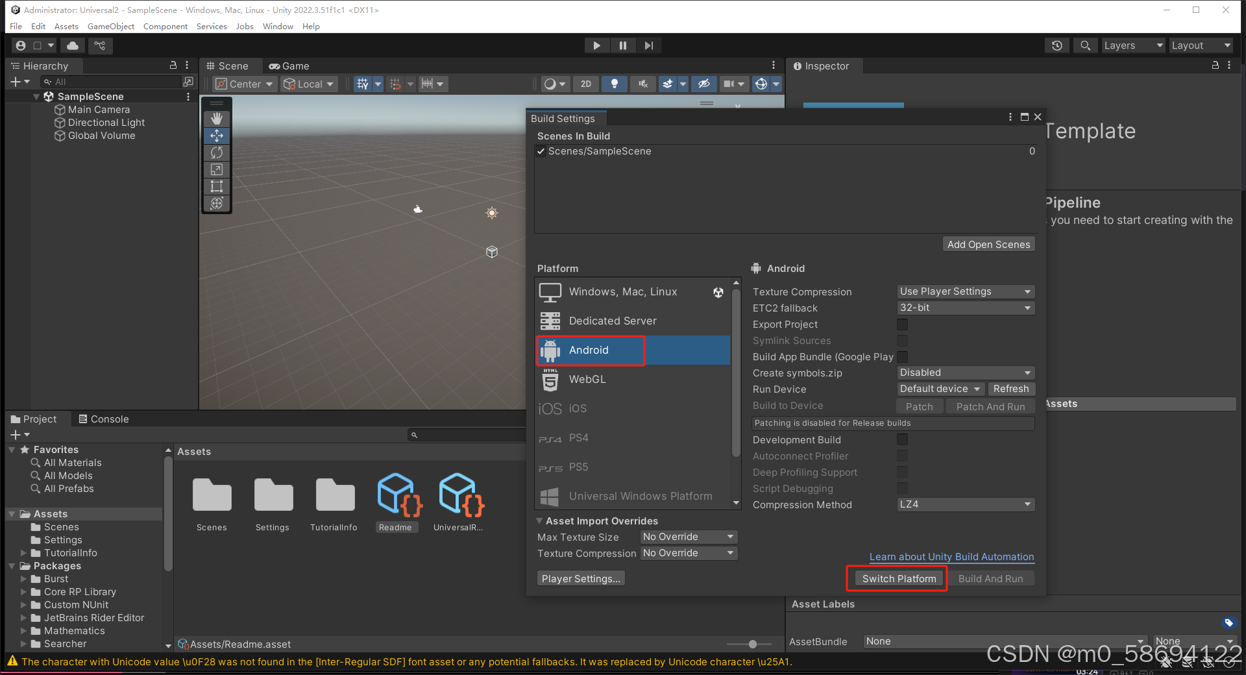Mute audio in the Scene view
1246x675 pixels.
642,84
